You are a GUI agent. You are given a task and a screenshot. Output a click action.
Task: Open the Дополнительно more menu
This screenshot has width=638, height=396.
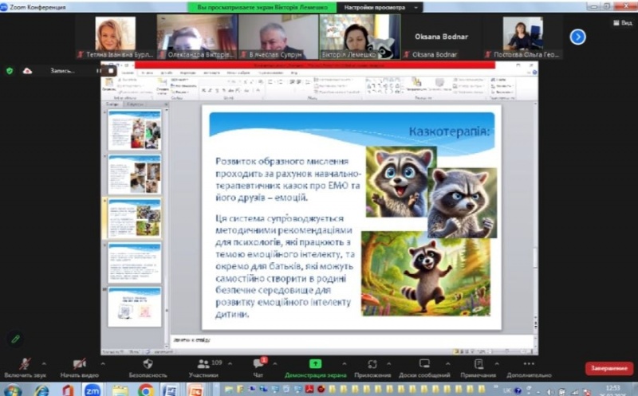528,367
